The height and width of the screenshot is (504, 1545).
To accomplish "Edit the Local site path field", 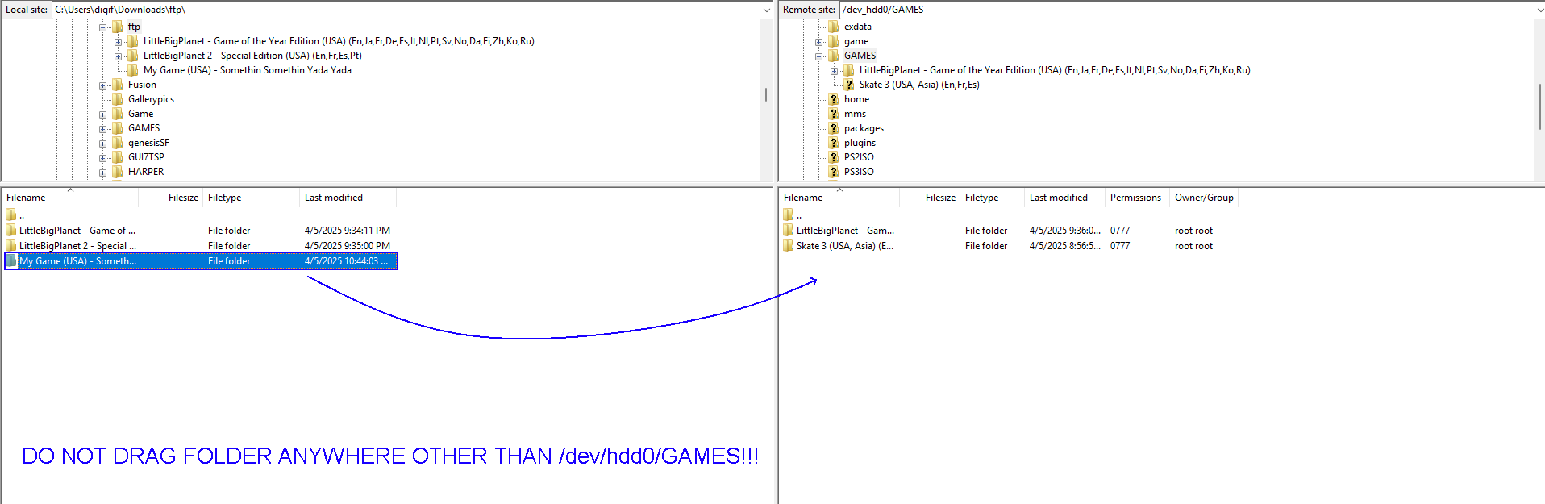I will 406,10.
